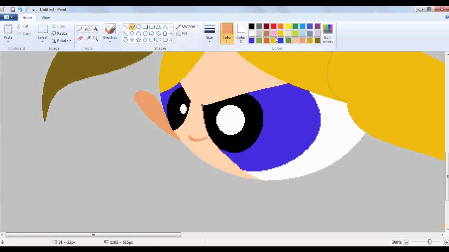Expand the Shapes gallery more arrow
The height and width of the screenshot is (252, 449).
171,40
